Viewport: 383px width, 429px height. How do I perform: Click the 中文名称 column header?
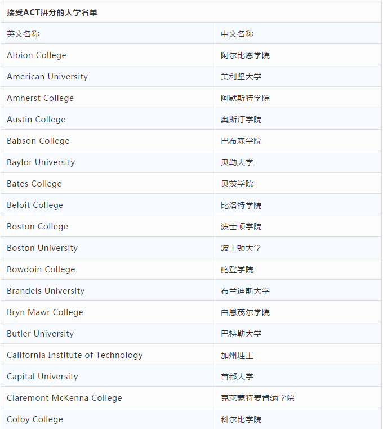point(237,34)
